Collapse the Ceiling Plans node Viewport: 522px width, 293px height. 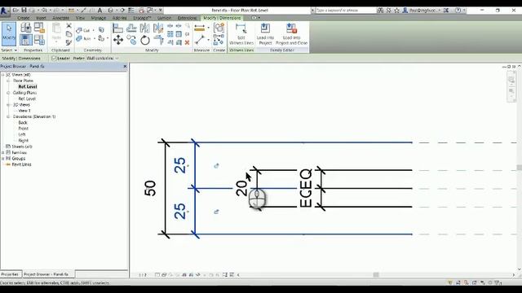pyautogui.click(x=8, y=93)
